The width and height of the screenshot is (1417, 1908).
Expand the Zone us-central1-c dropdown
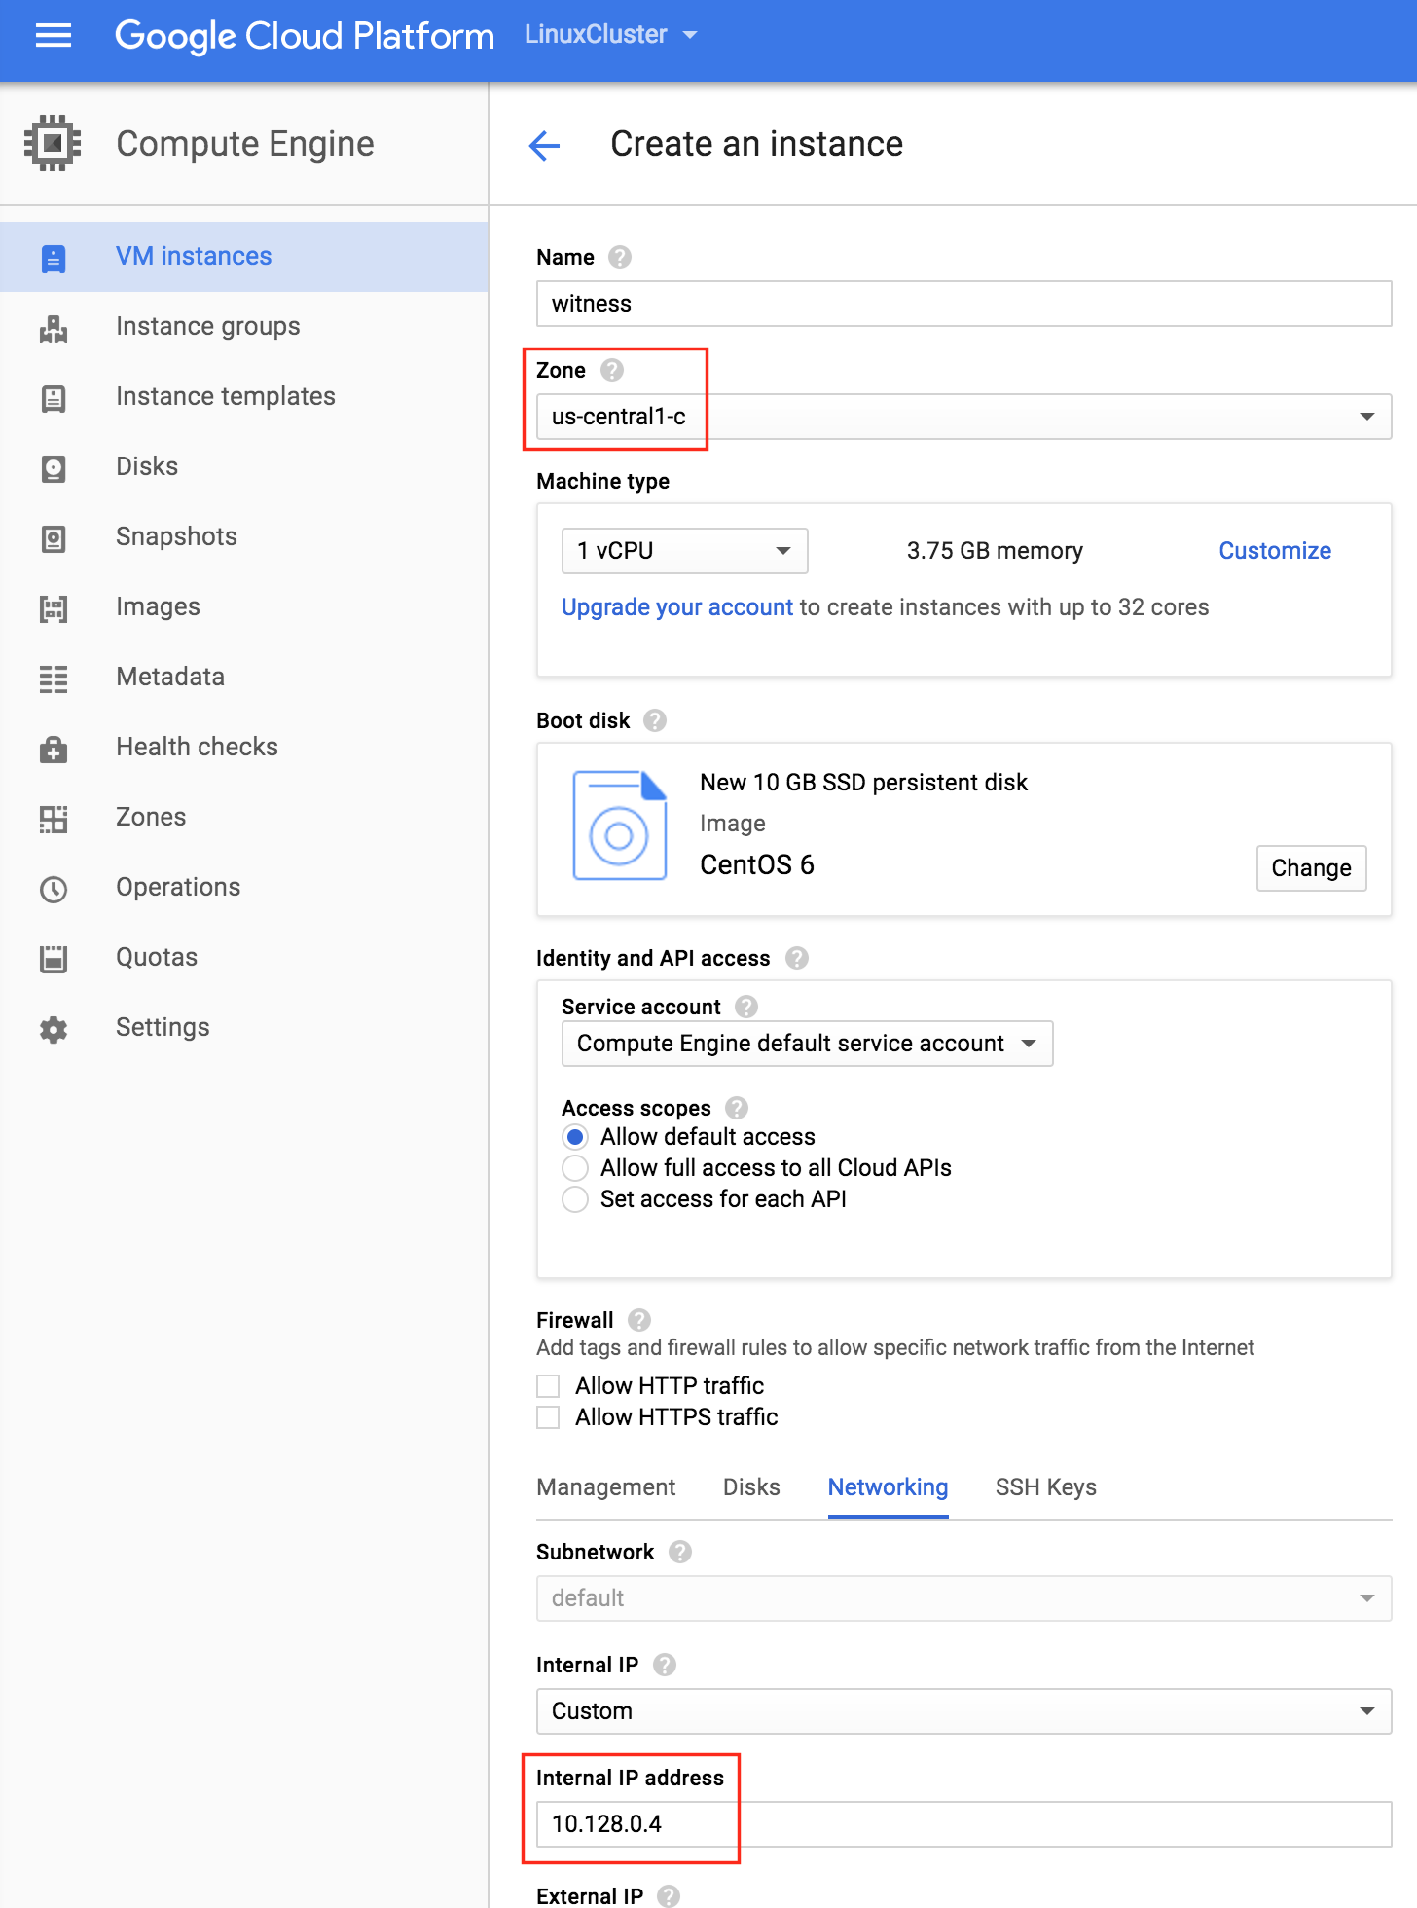[963, 417]
